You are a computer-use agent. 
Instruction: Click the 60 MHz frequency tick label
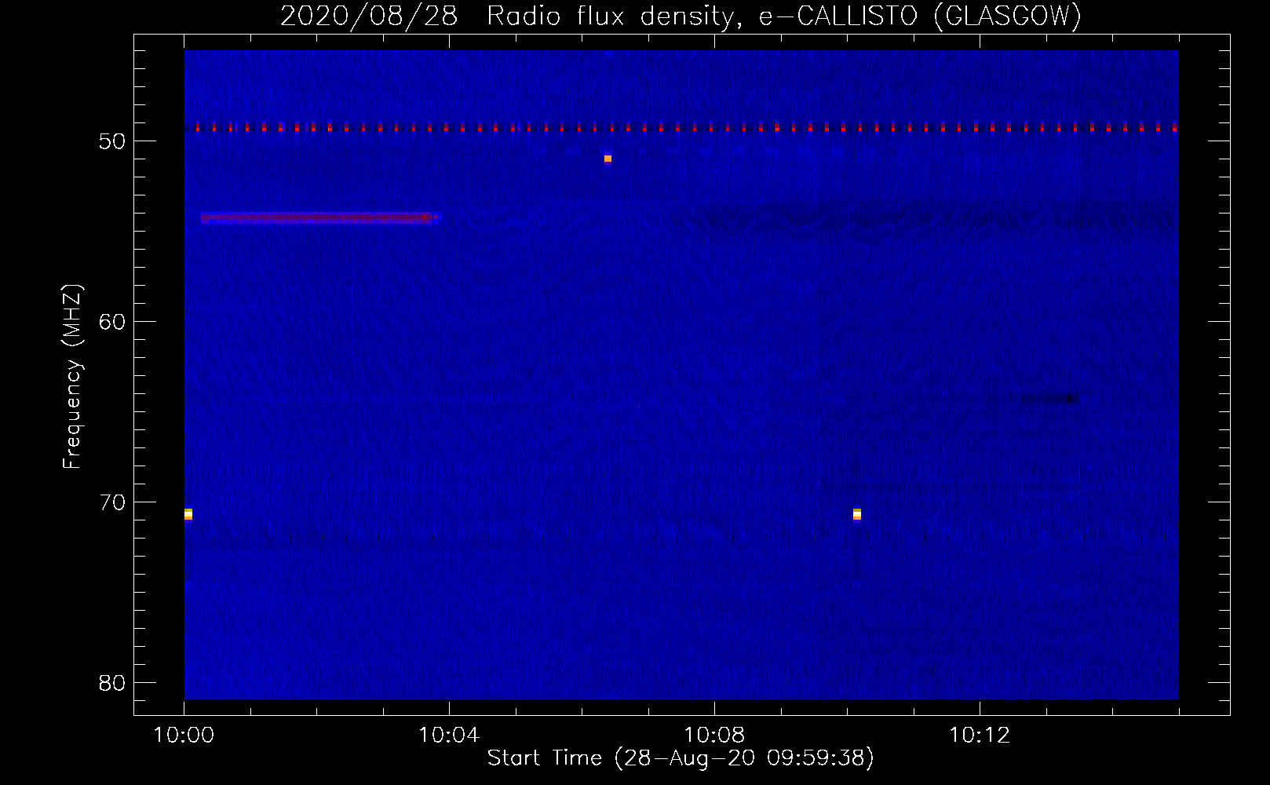click(x=112, y=322)
